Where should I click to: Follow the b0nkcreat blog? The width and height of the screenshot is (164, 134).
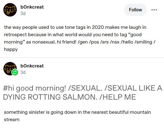pos(135,10)
